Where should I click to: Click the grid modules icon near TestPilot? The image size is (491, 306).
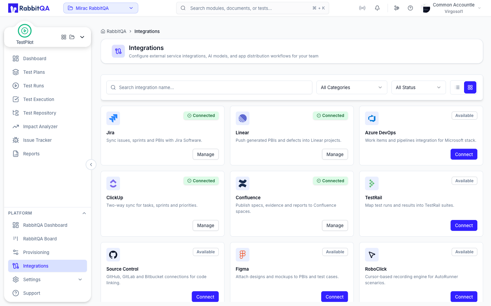[x=64, y=37]
